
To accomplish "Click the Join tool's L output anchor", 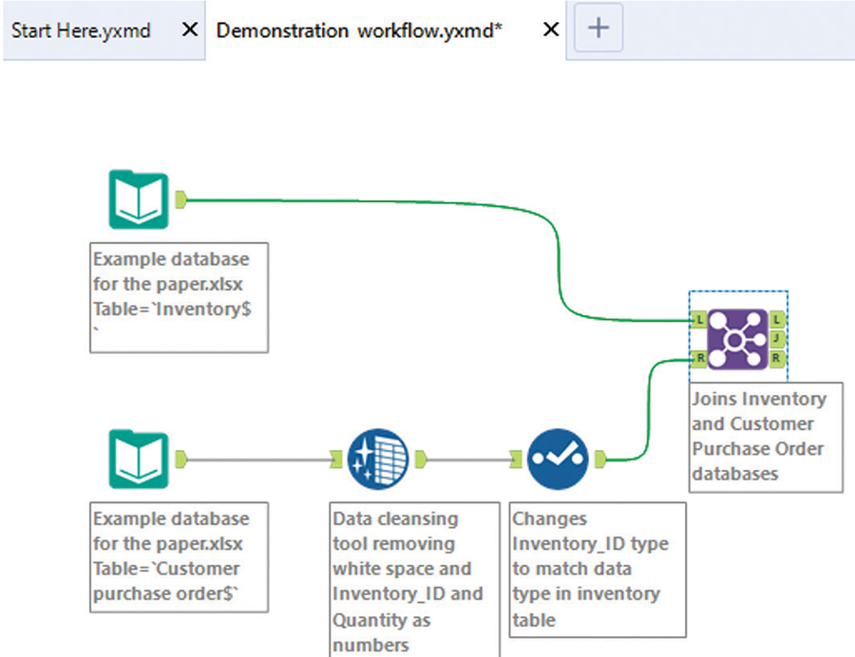I will pos(776,320).
